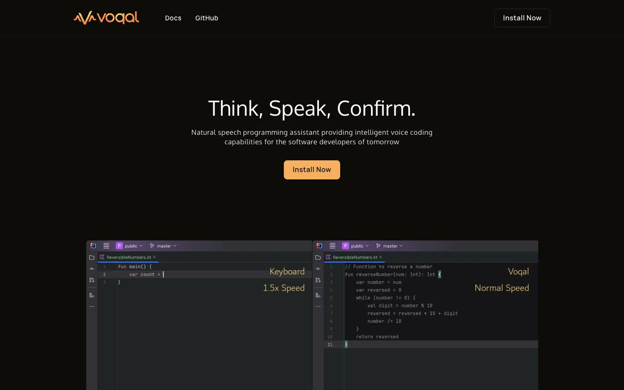Click the purple P project icon in the Keyboard pane
Viewport: 624px width, 390px height.
119,246
